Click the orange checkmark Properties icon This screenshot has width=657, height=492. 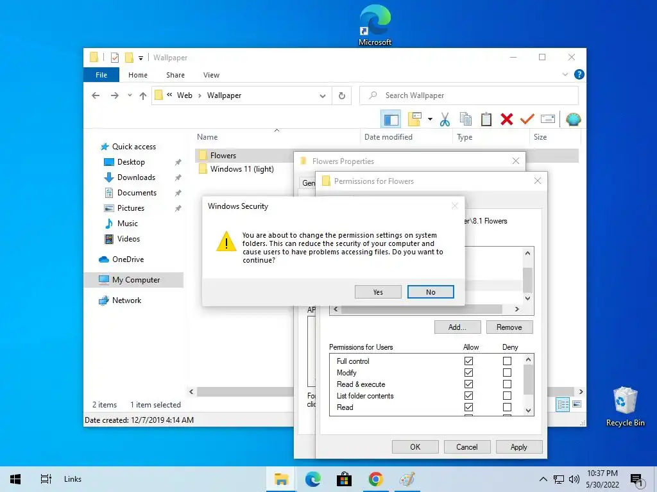coord(527,119)
